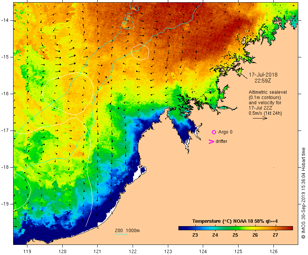
Task: Click the 26 value on the color bar
Action: pos(255,235)
